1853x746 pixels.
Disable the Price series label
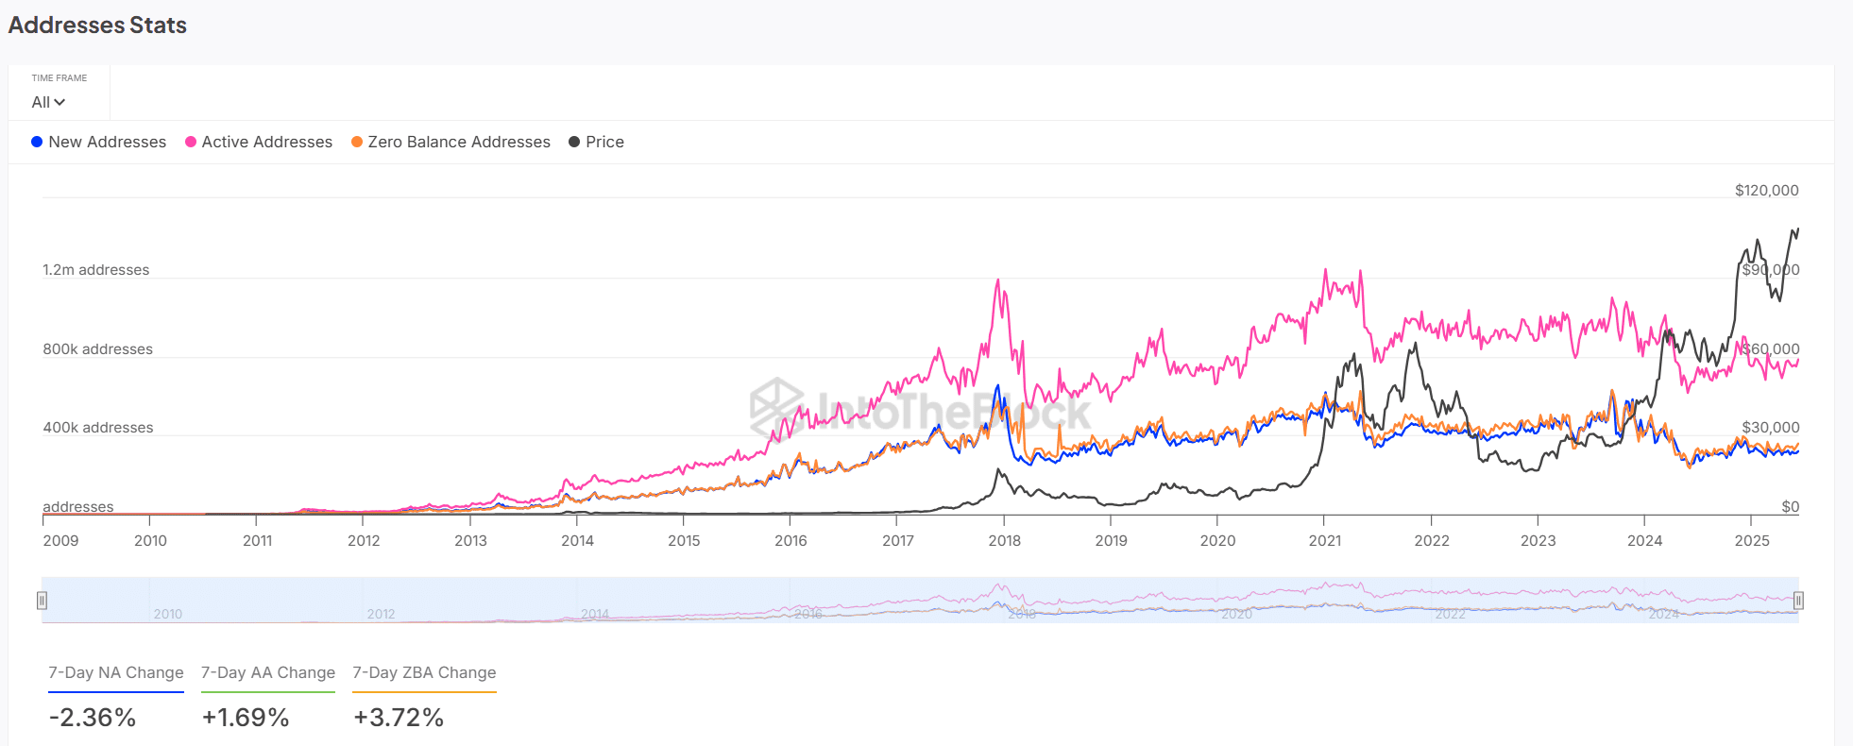point(604,142)
